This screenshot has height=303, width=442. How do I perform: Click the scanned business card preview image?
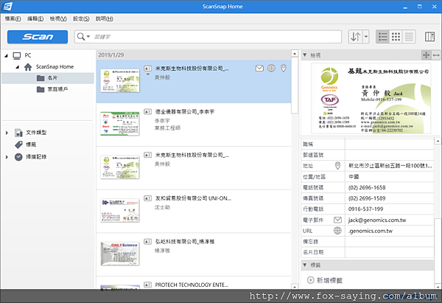click(x=371, y=99)
